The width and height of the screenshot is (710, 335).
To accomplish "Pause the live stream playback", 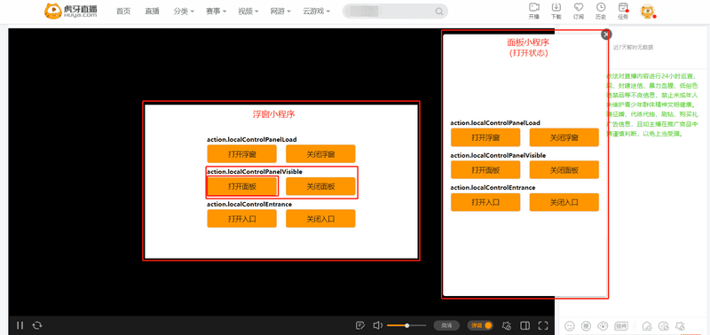I will click(x=20, y=325).
